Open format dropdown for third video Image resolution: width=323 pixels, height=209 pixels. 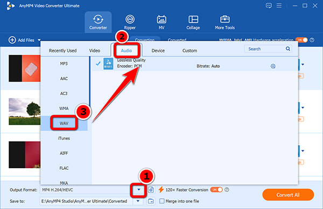303,151
